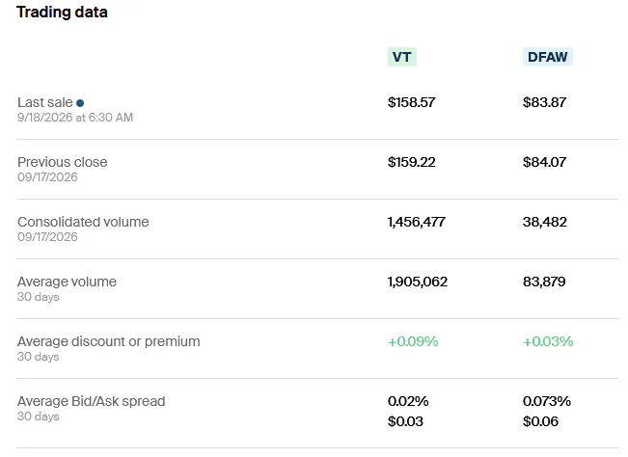Click the Average volume label
Screen dimensions: 628x457
(x=67, y=282)
